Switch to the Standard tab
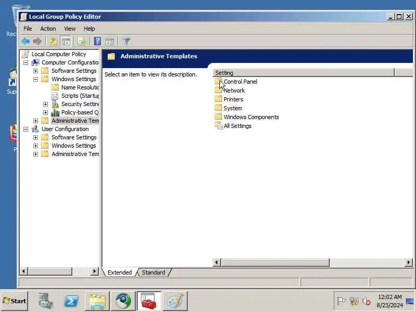416x312 pixels. tap(153, 272)
